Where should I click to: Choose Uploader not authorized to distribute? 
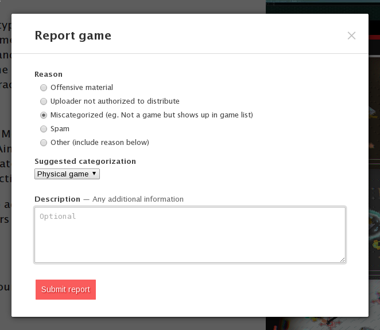[44, 101]
